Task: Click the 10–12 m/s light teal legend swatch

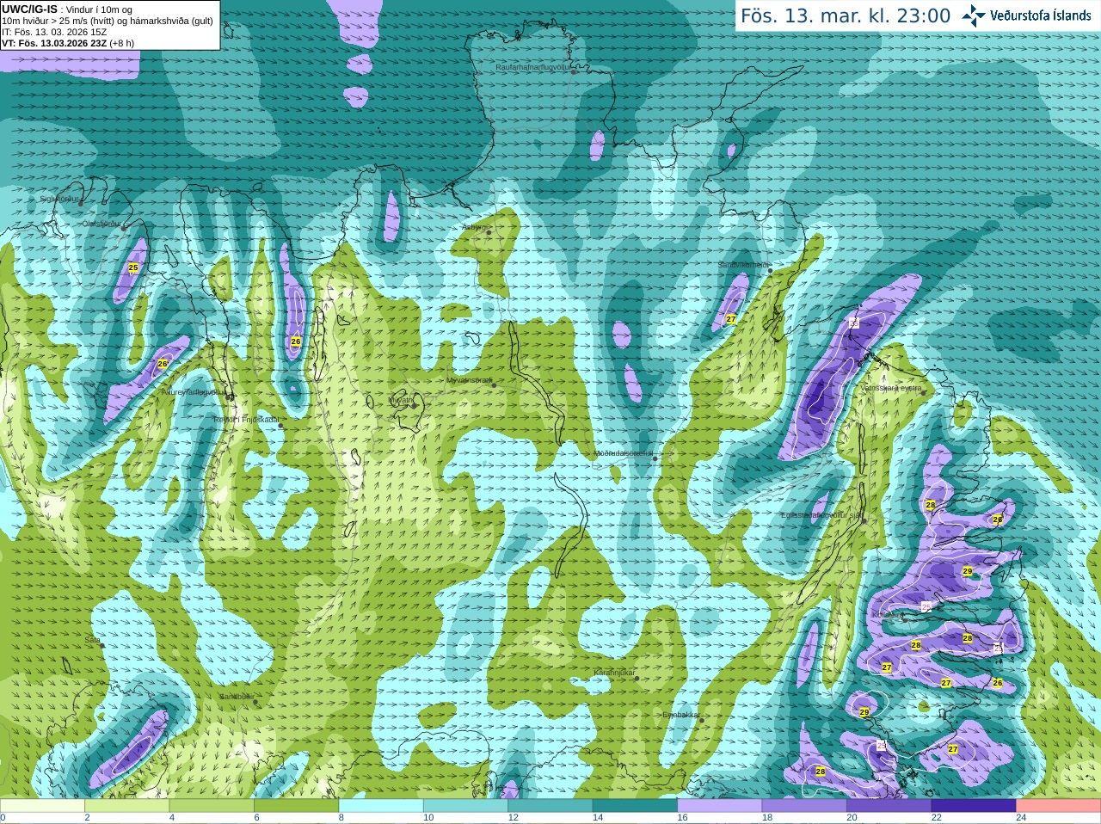Action: coord(466,806)
